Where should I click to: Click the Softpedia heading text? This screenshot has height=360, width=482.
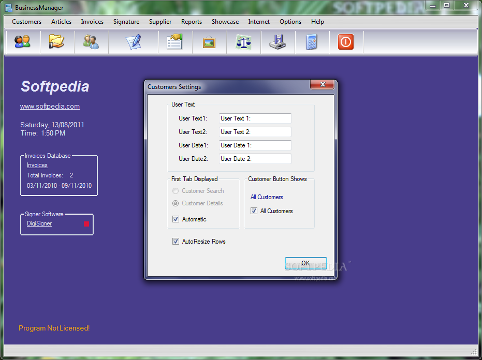pos(55,86)
